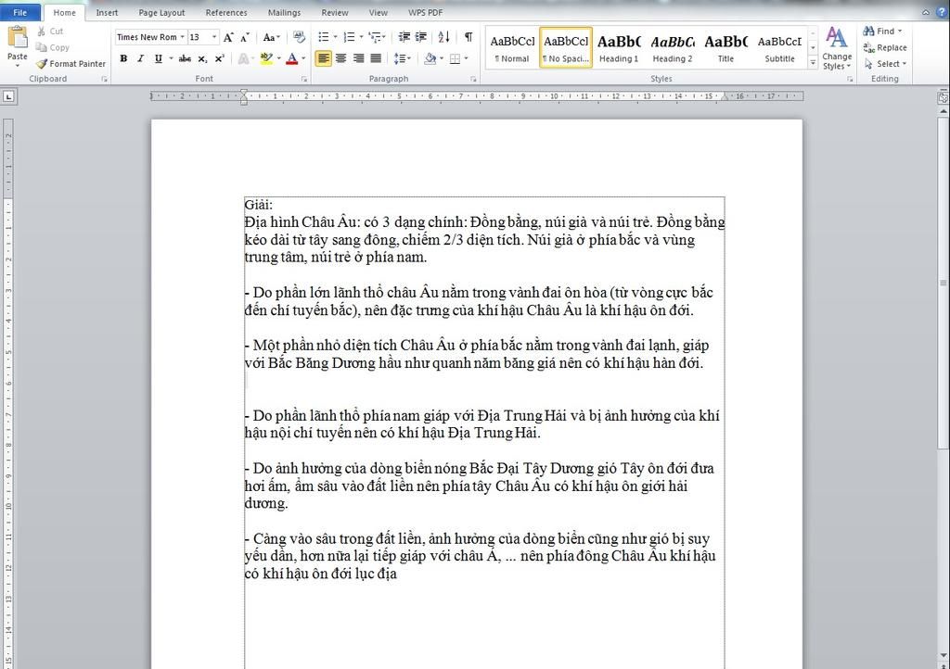Increase paragraph indent

[421, 37]
